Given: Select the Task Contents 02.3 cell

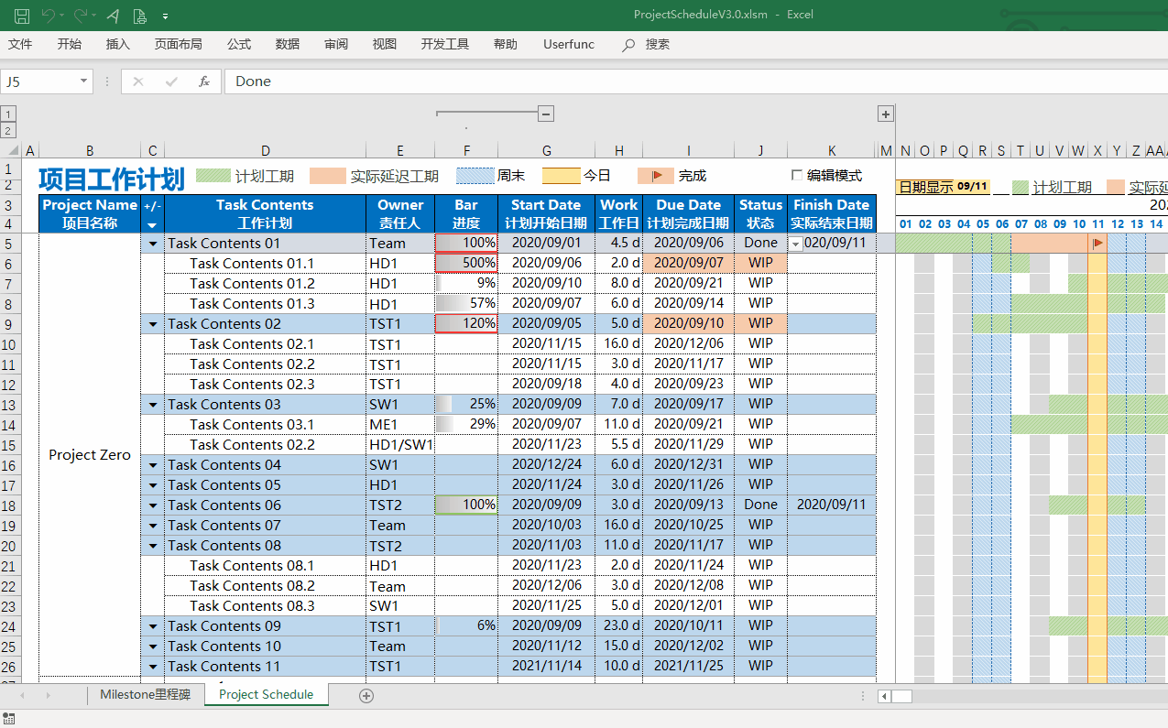Looking at the screenshot, I should pyautogui.click(x=266, y=384).
